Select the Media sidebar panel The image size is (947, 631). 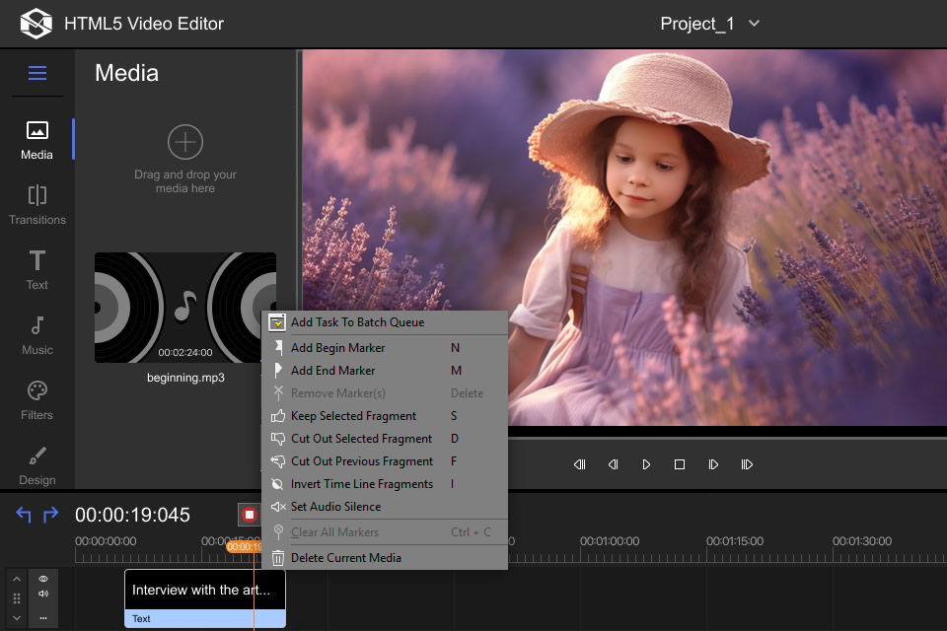pyautogui.click(x=36, y=140)
